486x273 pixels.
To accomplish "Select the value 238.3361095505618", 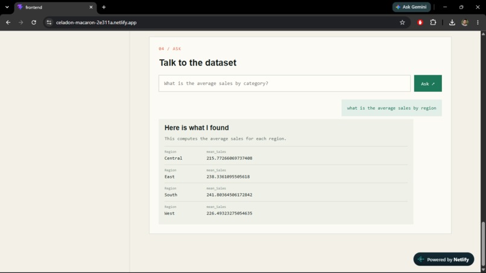I will (228, 177).
